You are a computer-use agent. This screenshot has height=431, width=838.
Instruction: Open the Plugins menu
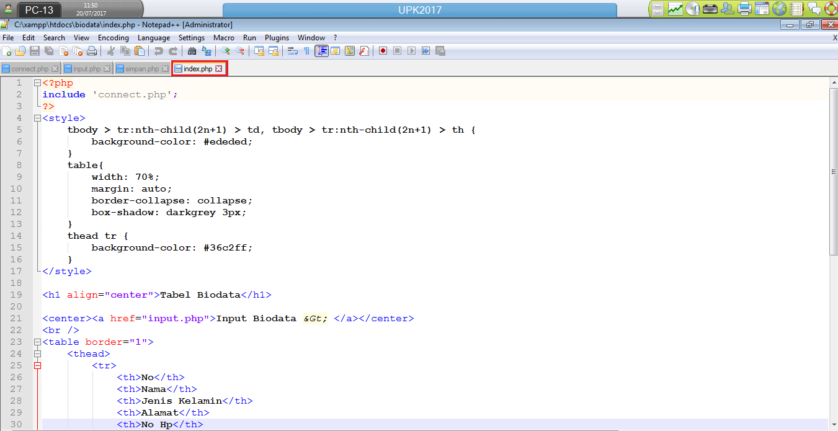coord(277,37)
